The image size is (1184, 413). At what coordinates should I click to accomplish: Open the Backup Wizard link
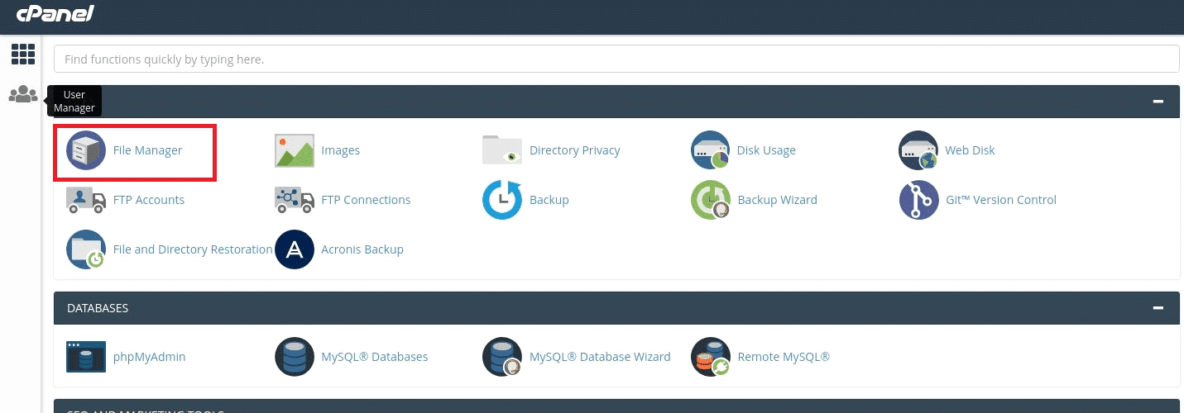(777, 200)
